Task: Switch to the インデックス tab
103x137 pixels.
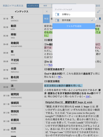Action: (33, 6)
